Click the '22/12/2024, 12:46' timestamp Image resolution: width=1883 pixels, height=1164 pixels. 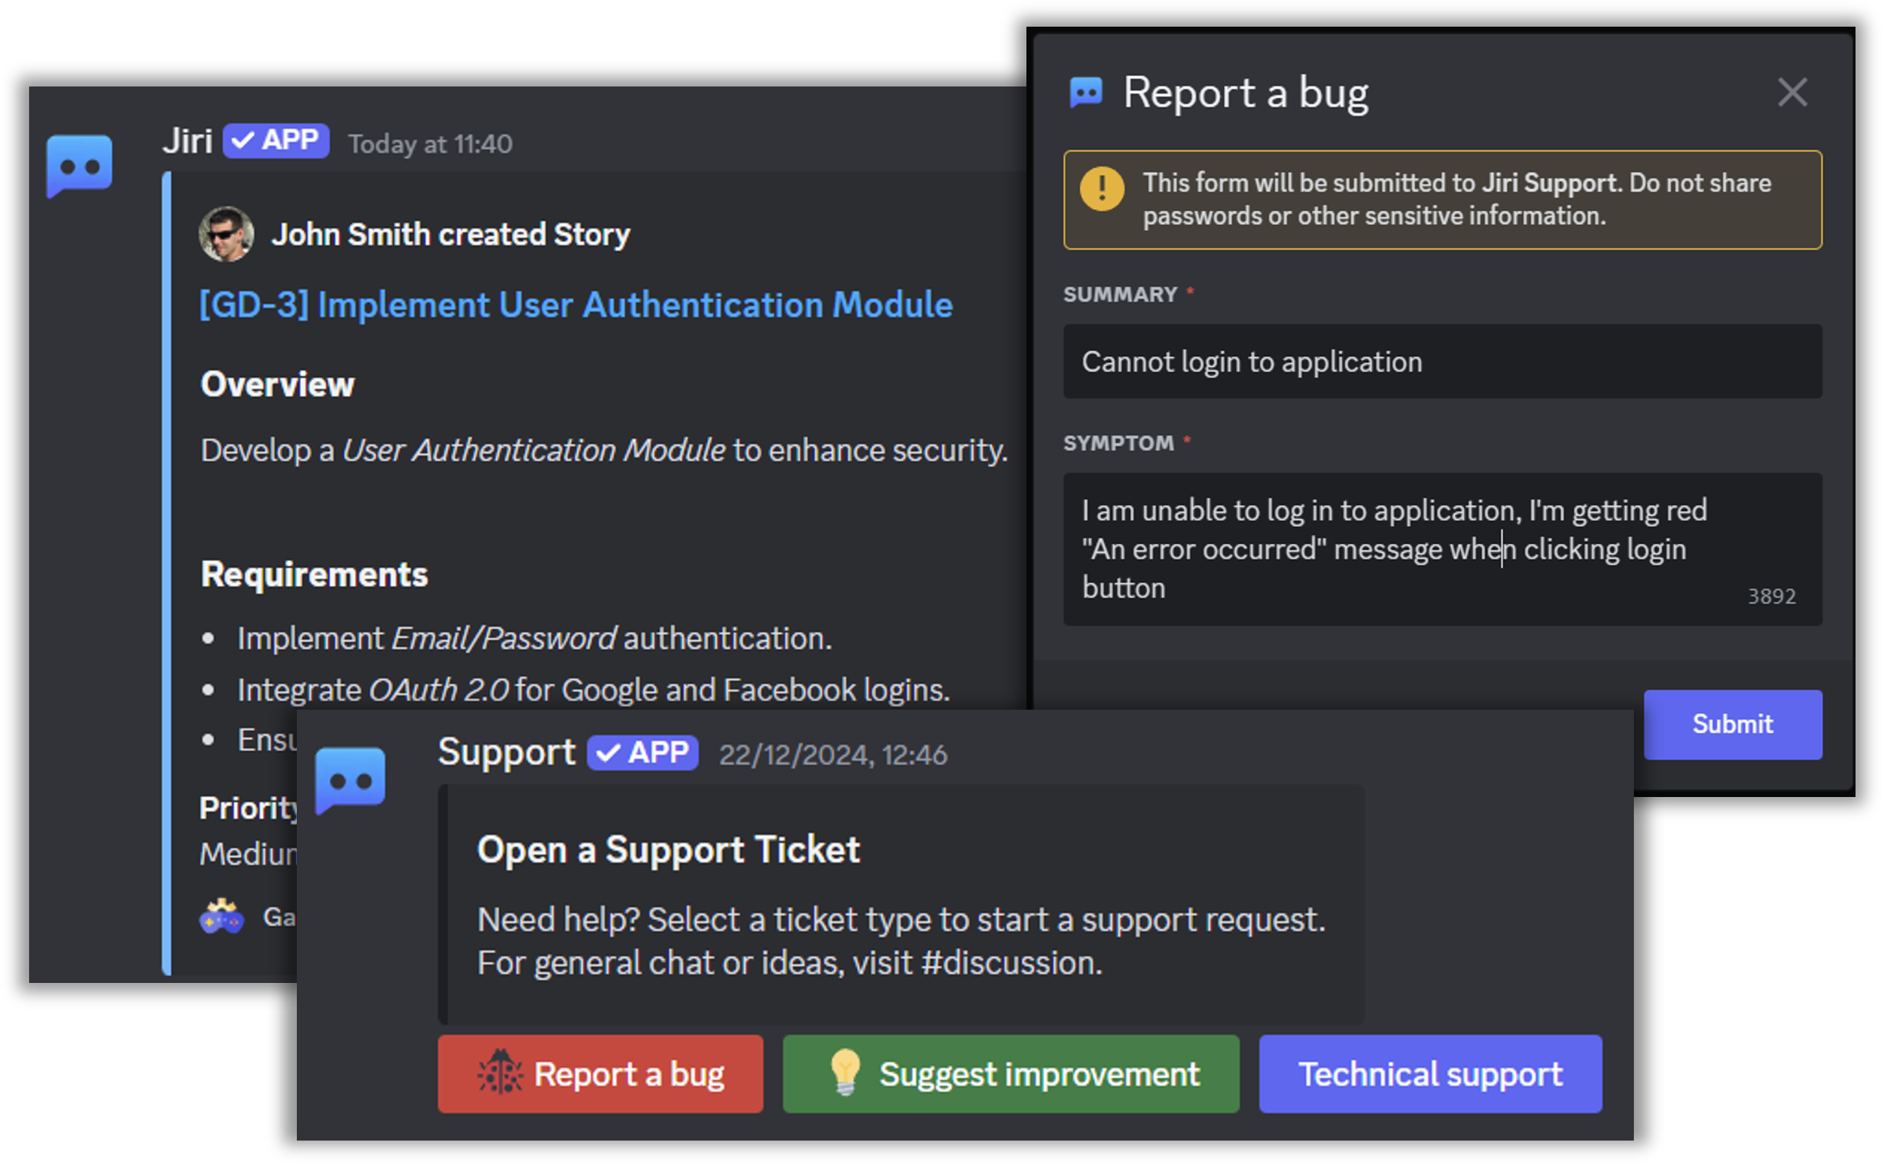833,755
